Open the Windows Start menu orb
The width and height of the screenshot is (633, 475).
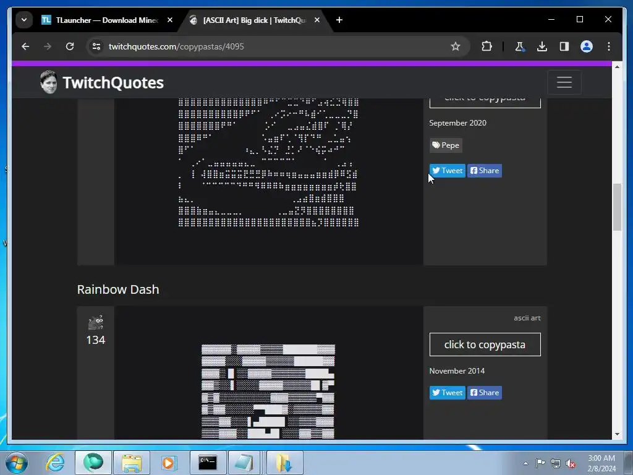17,463
